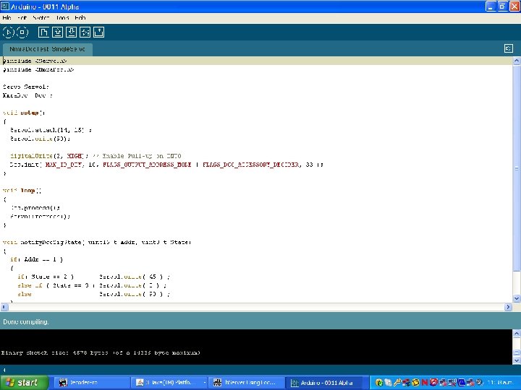Viewport: 521px width, 390px height.
Task: Click the HIGH keyword in digitalWrite line
Action: coord(74,156)
